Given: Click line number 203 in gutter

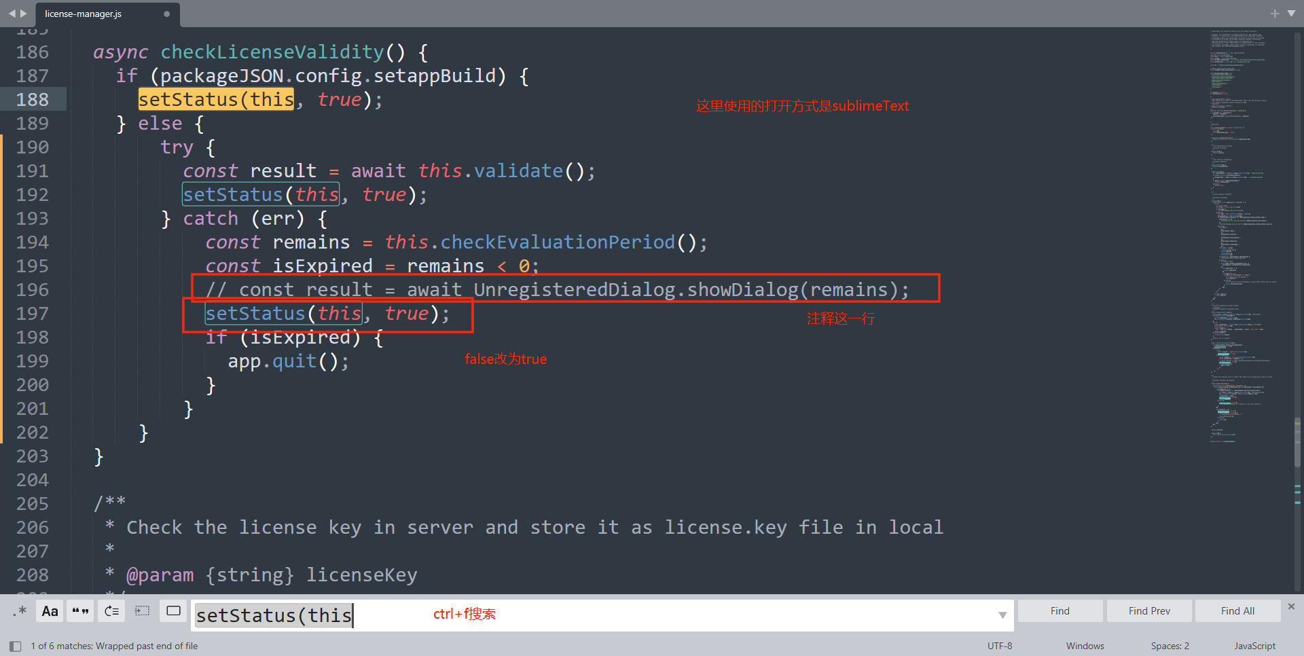Looking at the screenshot, I should pyautogui.click(x=33, y=456).
